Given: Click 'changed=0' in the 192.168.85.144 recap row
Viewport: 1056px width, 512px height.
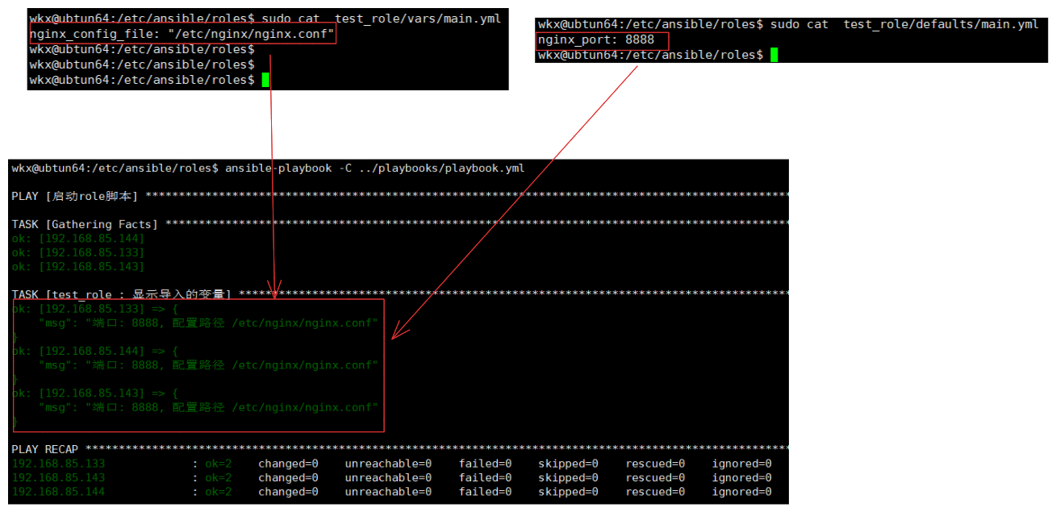Looking at the screenshot, I should point(288,492).
